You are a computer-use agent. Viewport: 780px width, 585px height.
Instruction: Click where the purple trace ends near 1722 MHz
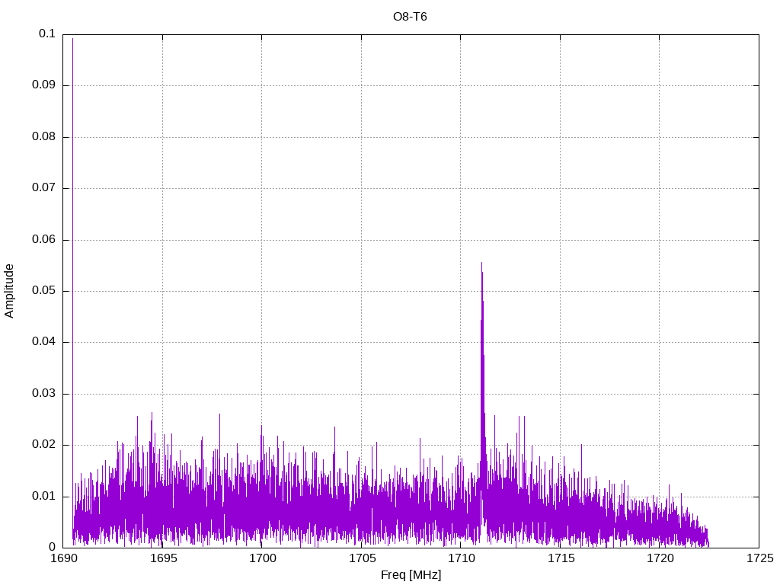pyautogui.click(x=708, y=542)
